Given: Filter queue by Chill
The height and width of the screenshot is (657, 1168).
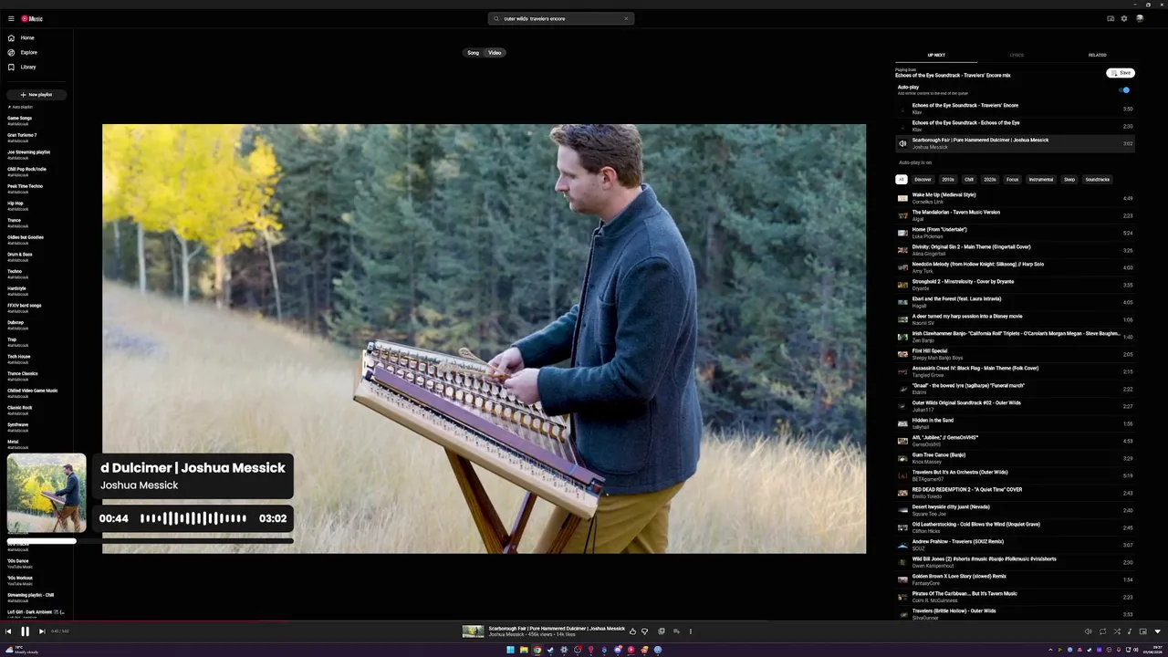Looking at the screenshot, I should (969, 180).
